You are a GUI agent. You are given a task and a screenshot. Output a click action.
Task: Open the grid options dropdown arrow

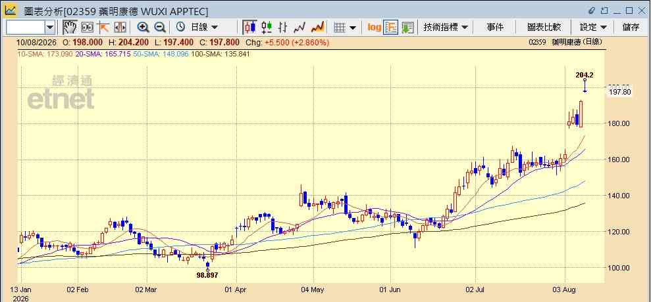[x=352, y=28]
